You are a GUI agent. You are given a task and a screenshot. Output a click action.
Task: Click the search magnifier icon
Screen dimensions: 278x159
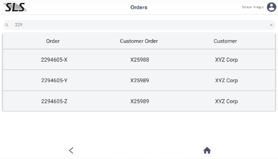pyautogui.click(x=7, y=25)
